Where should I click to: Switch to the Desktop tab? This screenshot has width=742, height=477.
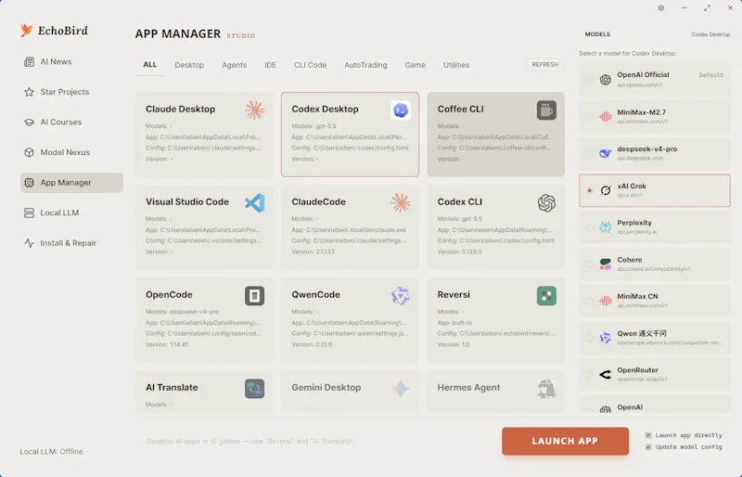click(x=189, y=65)
